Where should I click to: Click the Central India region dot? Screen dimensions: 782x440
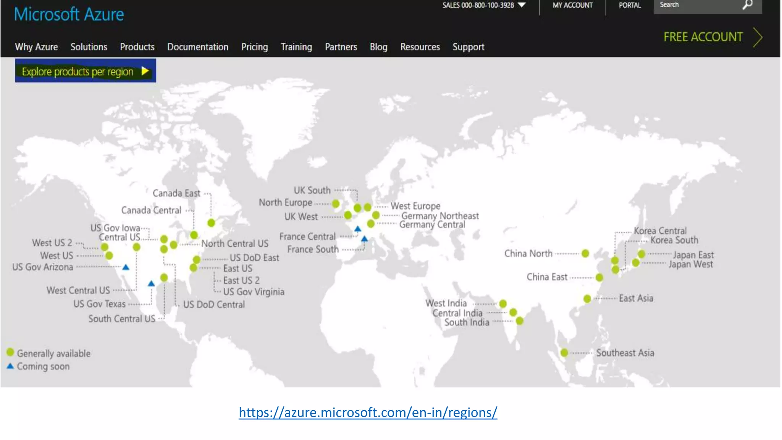(x=513, y=312)
